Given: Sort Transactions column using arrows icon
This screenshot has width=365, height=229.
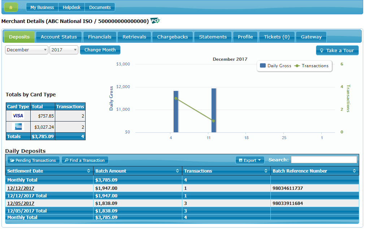Looking at the screenshot, I should tap(266, 171).
